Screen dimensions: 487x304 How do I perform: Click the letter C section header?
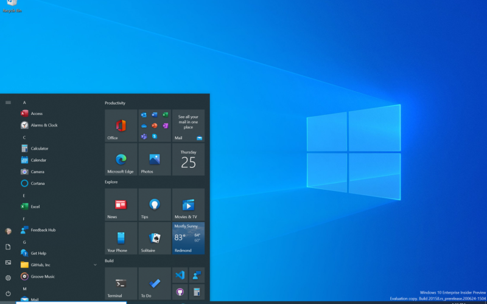coord(24,137)
